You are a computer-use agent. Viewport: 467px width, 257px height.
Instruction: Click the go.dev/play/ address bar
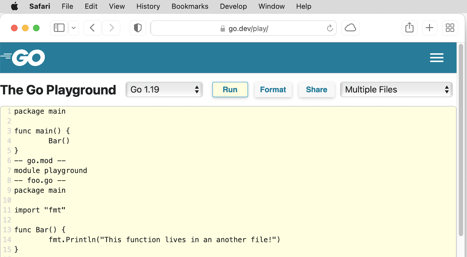point(243,28)
